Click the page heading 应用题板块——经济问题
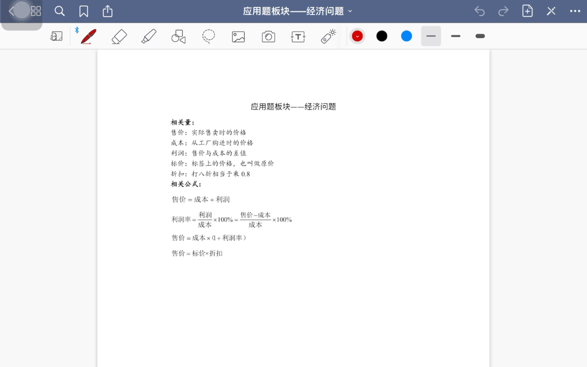This screenshot has width=587, height=367. [x=293, y=106]
